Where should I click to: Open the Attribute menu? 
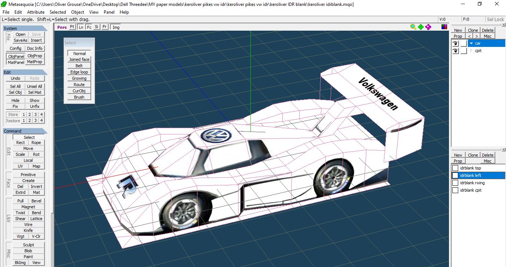pyautogui.click(x=36, y=12)
